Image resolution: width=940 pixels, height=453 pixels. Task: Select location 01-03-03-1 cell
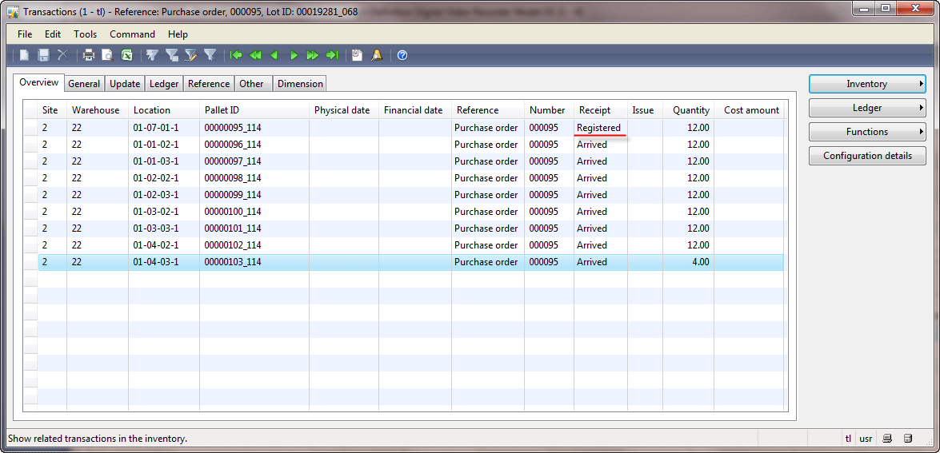[x=164, y=228]
